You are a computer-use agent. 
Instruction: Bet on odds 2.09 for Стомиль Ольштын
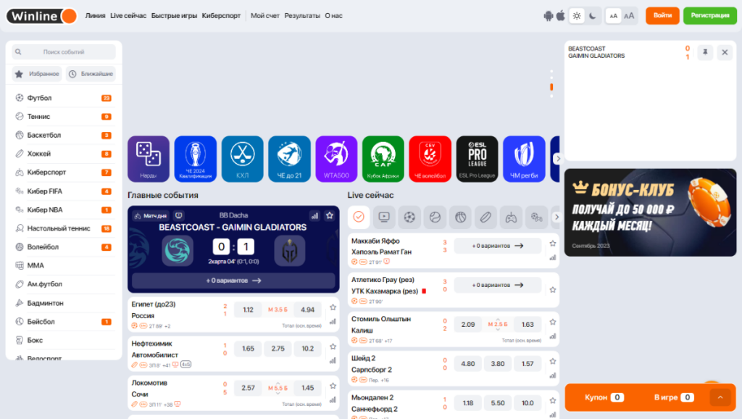[468, 324]
